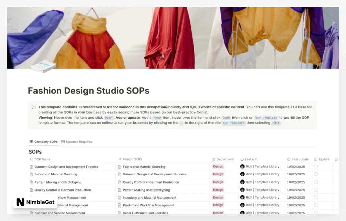Check Update box for Fabric and Material Sourcing row
The height and width of the screenshot is (221, 346).
[x=316, y=174]
